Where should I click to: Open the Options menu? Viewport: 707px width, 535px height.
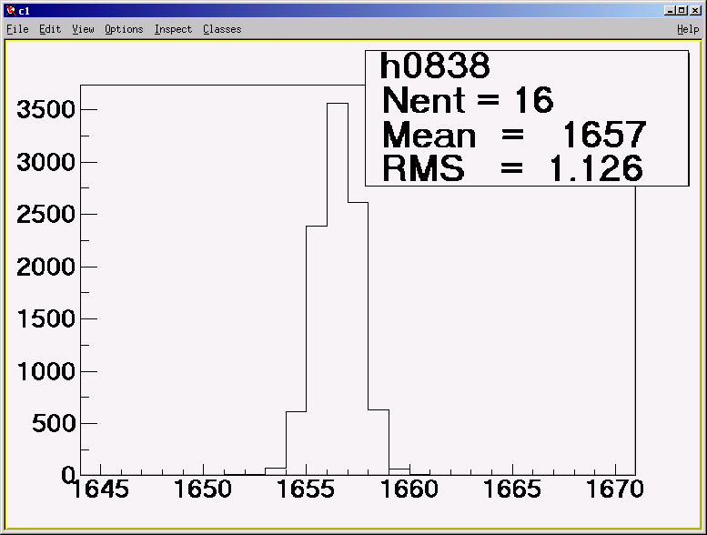124,29
